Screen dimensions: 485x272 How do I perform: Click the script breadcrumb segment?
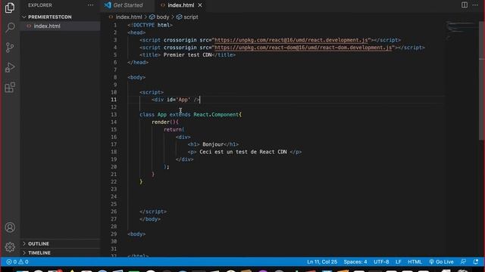(x=187, y=17)
